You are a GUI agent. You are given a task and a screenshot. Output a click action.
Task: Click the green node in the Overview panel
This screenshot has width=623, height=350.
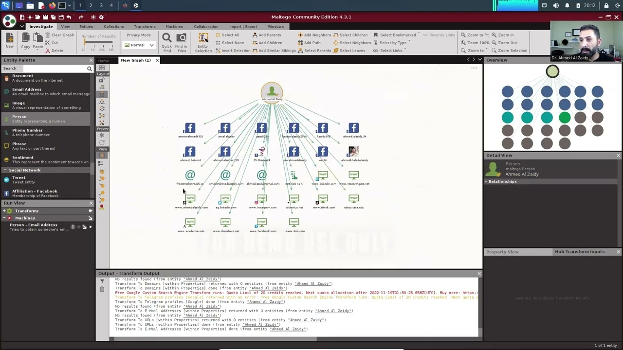(x=565, y=117)
